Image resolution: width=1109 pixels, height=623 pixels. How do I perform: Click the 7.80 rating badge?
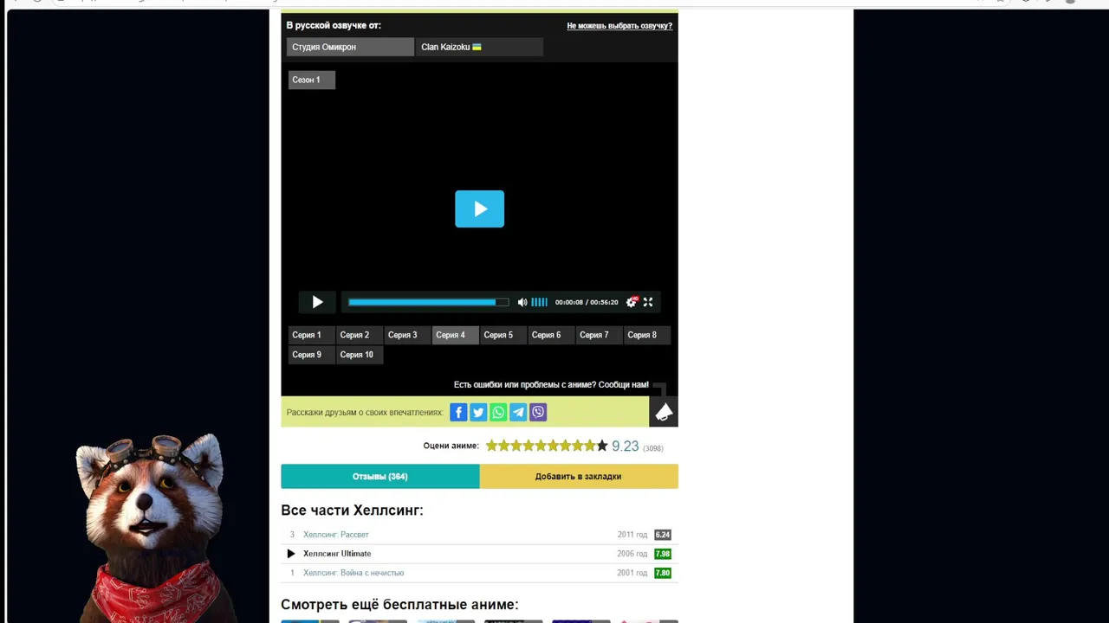(663, 573)
